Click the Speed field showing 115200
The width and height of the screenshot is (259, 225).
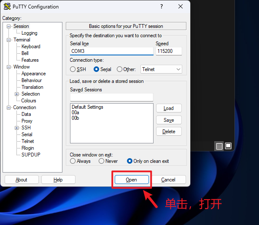[169, 51]
